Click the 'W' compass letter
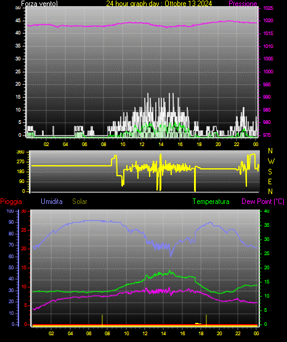Screen dimensions: 287x342 coord(271,161)
